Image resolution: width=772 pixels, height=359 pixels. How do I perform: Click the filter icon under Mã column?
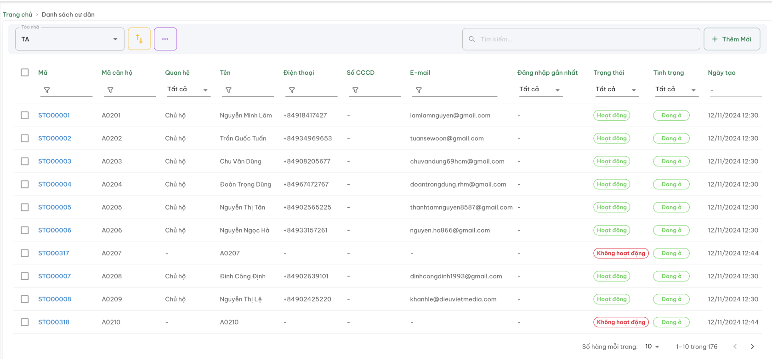[x=47, y=90]
